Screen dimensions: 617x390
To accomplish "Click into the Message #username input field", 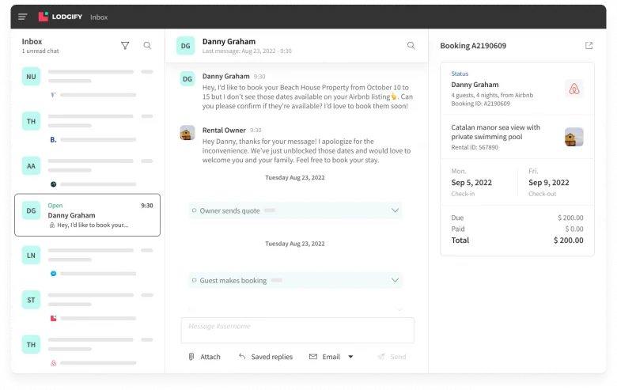I will click(297, 330).
